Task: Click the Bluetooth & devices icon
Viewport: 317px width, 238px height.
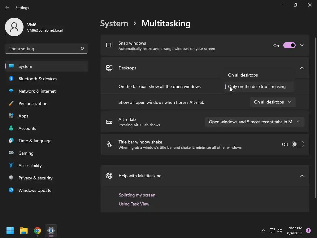Action: coord(11,79)
